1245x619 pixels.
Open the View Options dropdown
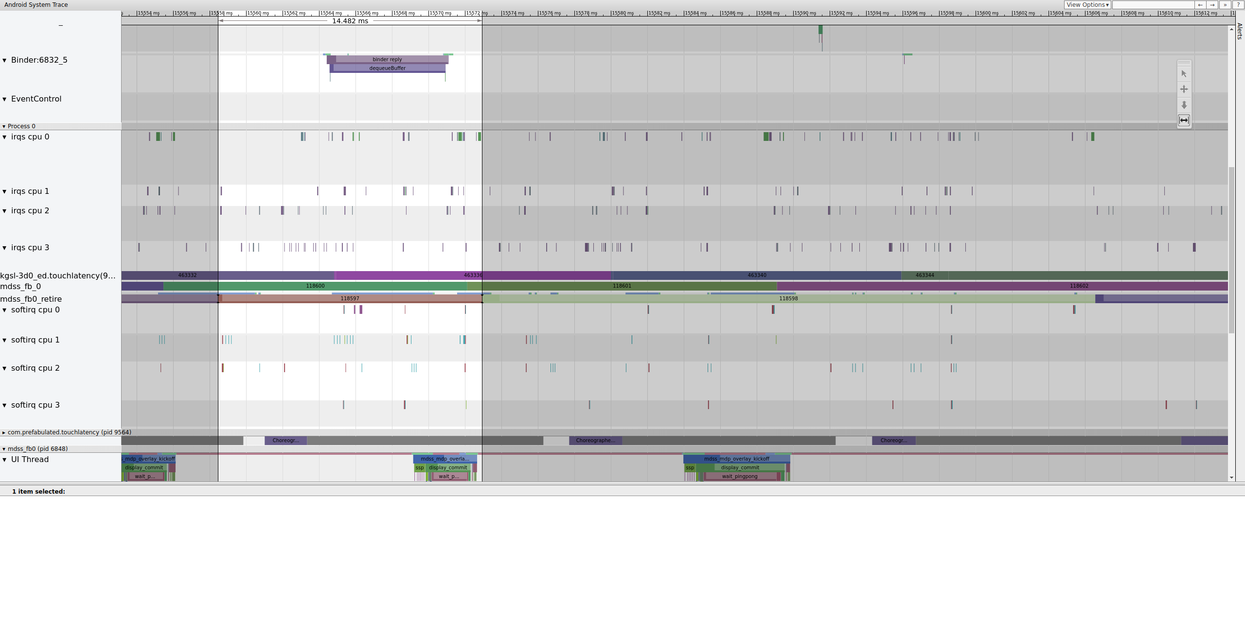[x=1087, y=5]
